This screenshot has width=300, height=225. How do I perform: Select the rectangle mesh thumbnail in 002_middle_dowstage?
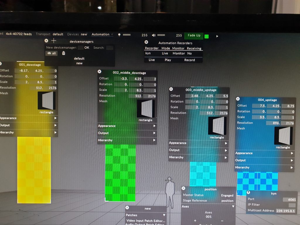(146, 109)
